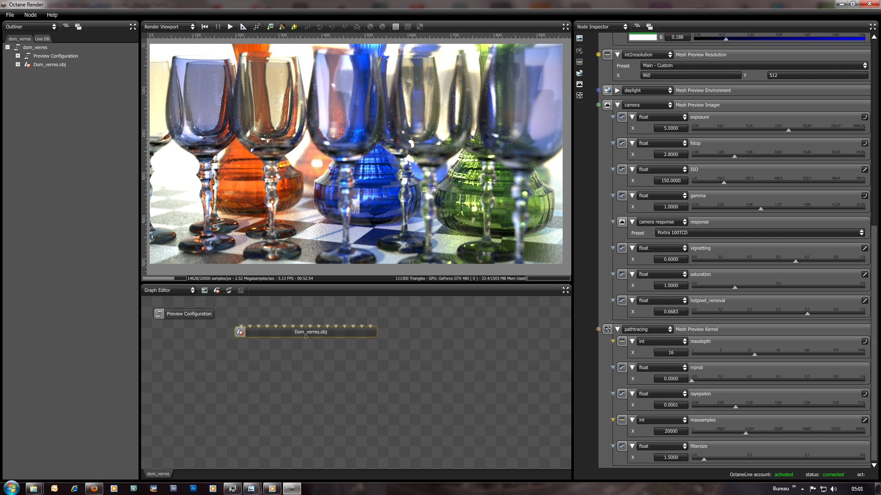The width and height of the screenshot is (881, 495).
Task: Open the Portra 100TCD response preset dropdown
Action: (759, 232)
